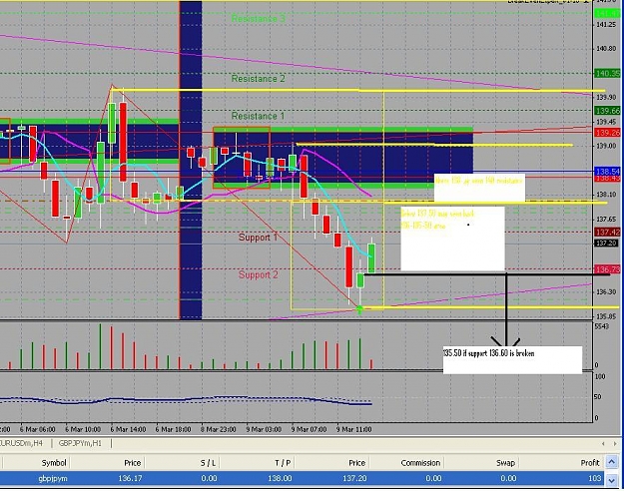This screenshot has height=491, width=624.
Task: Select the gbpjpym symbol cell in trade row
Action: coord(53,478)
